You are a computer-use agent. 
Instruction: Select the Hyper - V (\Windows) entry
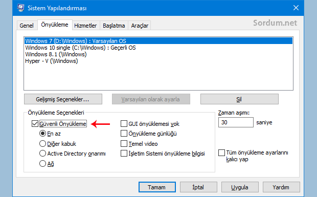[x=158, y=61]
